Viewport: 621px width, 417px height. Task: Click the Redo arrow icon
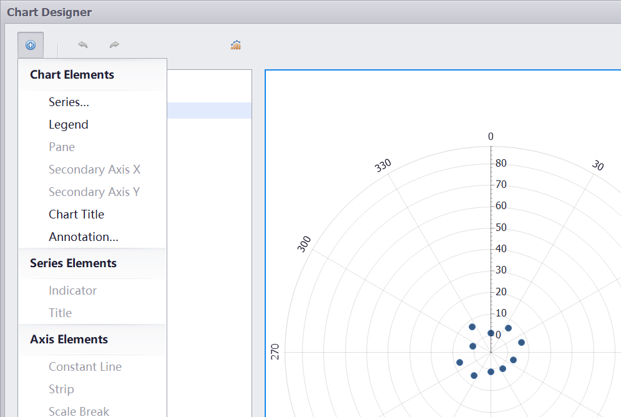click(x=114, y=45)
